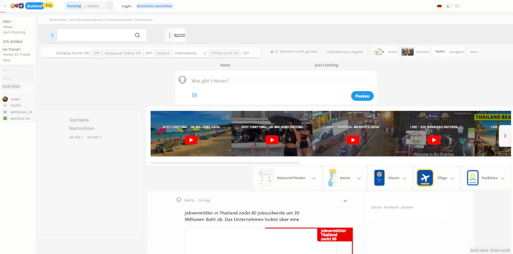Screen dimensions: 513x254
Task: Expand the Flüge dropdown chevron
Action: (452, 178)
